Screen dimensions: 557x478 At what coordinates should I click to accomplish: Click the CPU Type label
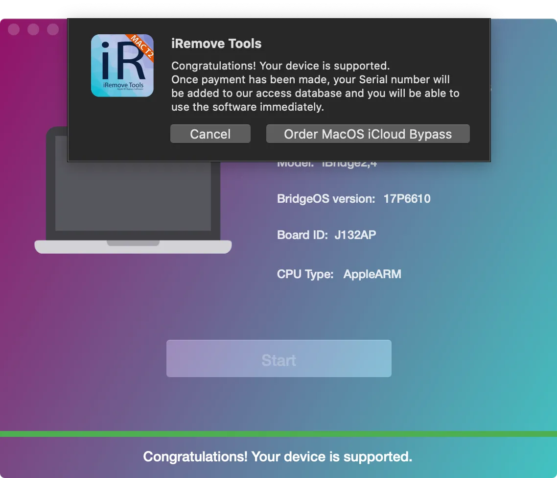click(305, 274)
